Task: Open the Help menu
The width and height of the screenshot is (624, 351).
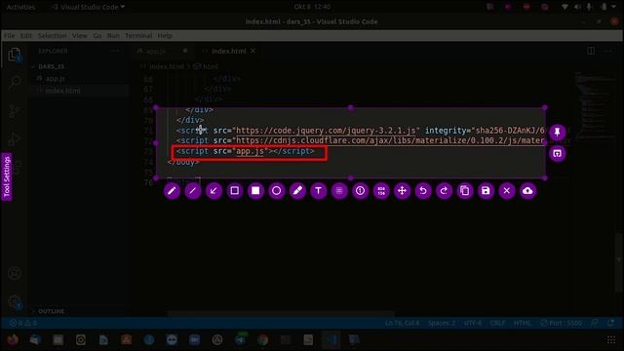Action: (x=165, y=36)
